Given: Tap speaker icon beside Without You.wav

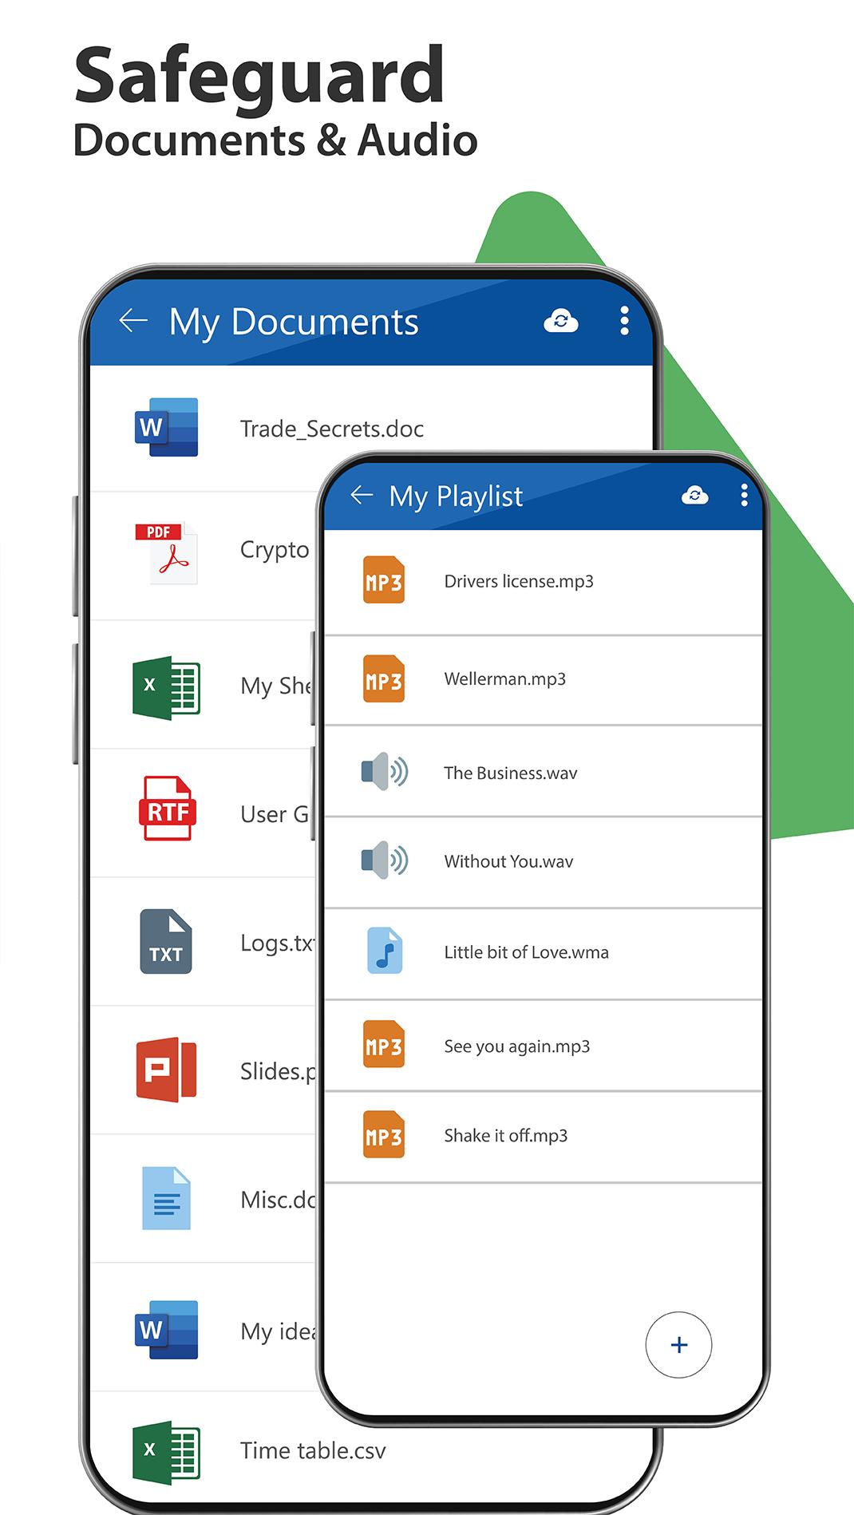Looking at the screenshot, I should (385, 860).
